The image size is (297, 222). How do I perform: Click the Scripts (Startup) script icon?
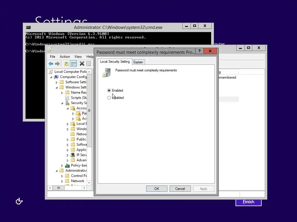click(67, 98)
